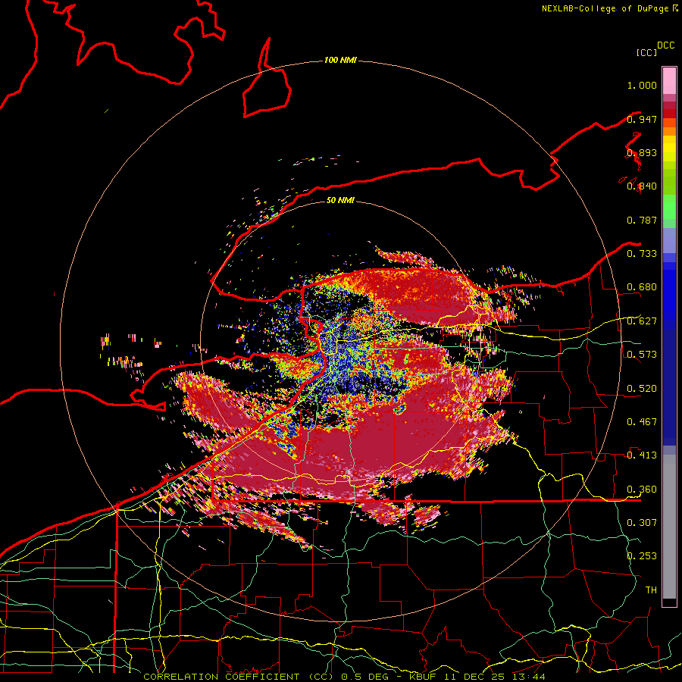This screenshot has width=682, height=682.
Task: Select the 0.840 scale value
Action: point(642,186)
